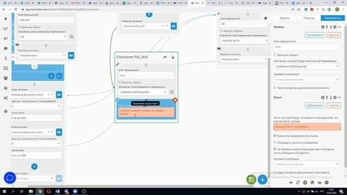Click the three-dots button in blue block
The image size is (347, 195).
click(59, 76)
